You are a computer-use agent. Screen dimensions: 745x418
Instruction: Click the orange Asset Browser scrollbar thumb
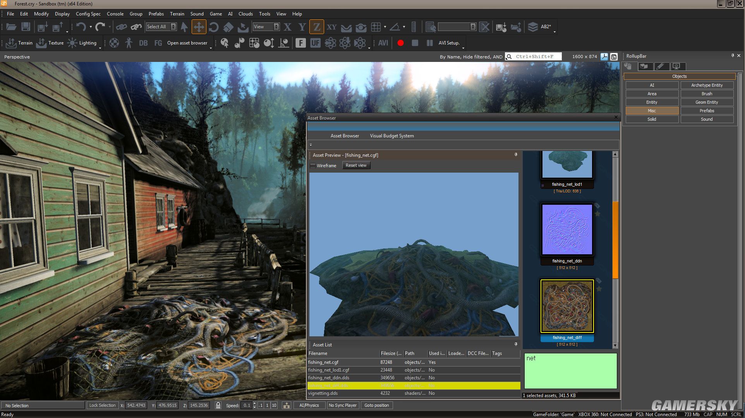pyautogui.click(x=615, y=240)
